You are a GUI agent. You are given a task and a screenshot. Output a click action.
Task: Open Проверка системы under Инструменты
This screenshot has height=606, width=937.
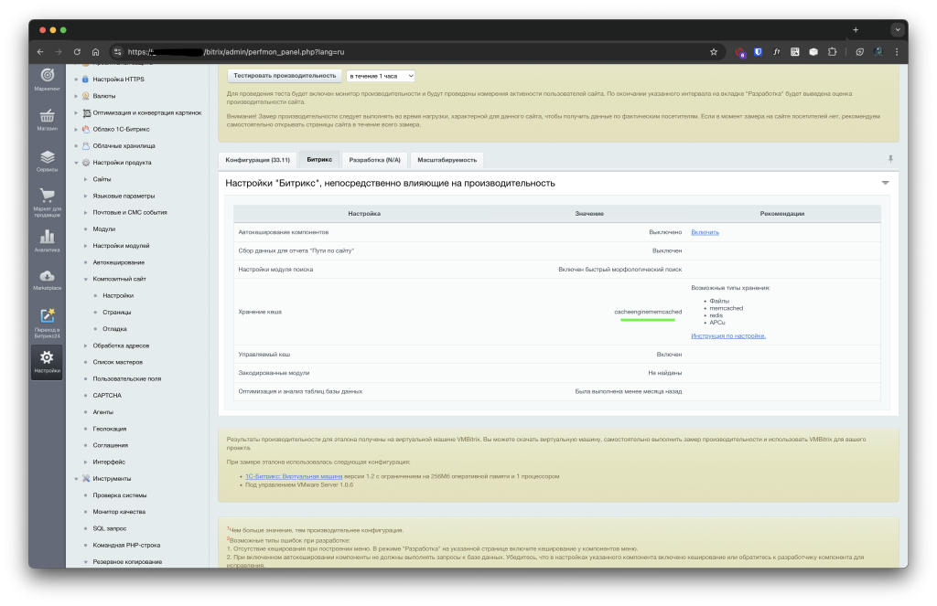120,495
